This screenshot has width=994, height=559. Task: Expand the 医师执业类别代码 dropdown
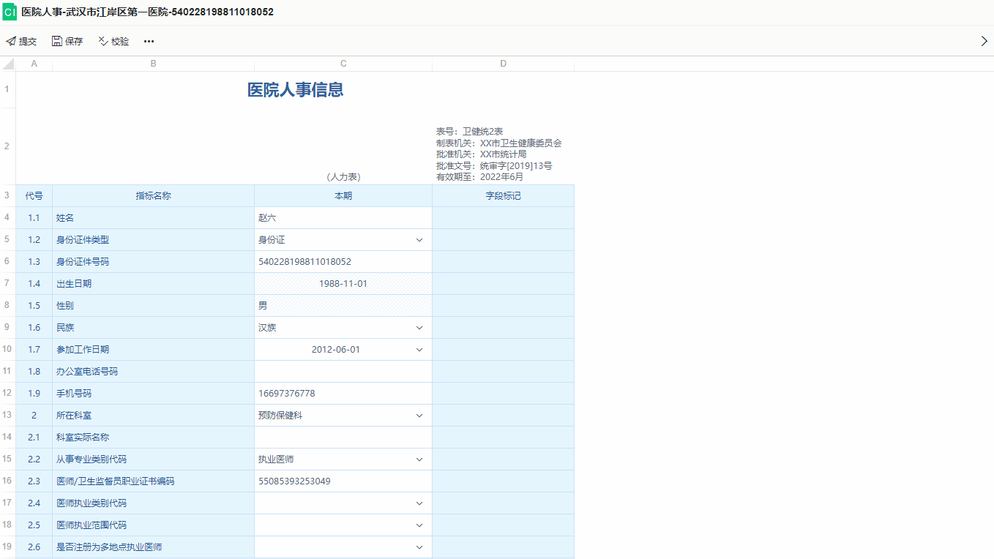[419, 503]
